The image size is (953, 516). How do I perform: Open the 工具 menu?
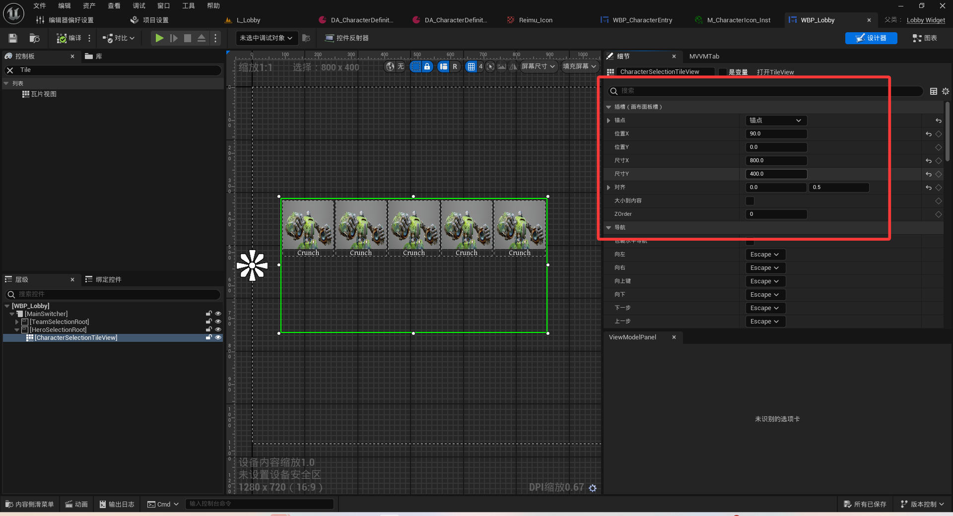(189, 6)
